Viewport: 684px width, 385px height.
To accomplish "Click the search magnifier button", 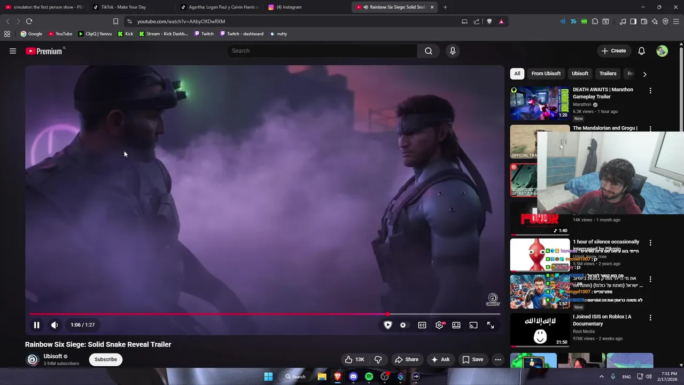I will (429, 51).
